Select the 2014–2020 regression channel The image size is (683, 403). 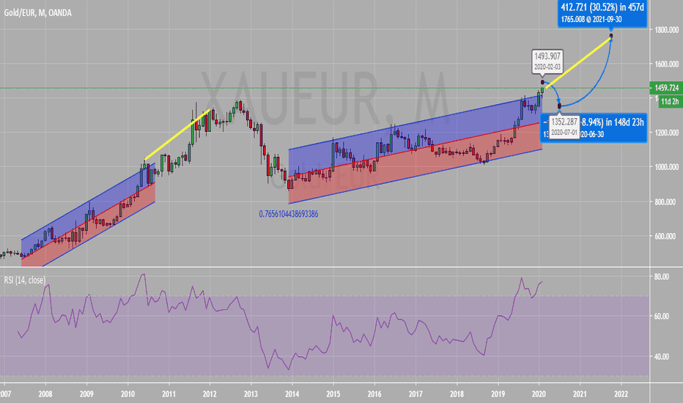(x=415, y=150)
